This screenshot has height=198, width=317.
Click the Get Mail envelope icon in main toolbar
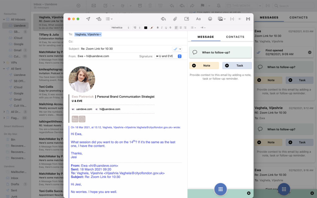point(93,6)
